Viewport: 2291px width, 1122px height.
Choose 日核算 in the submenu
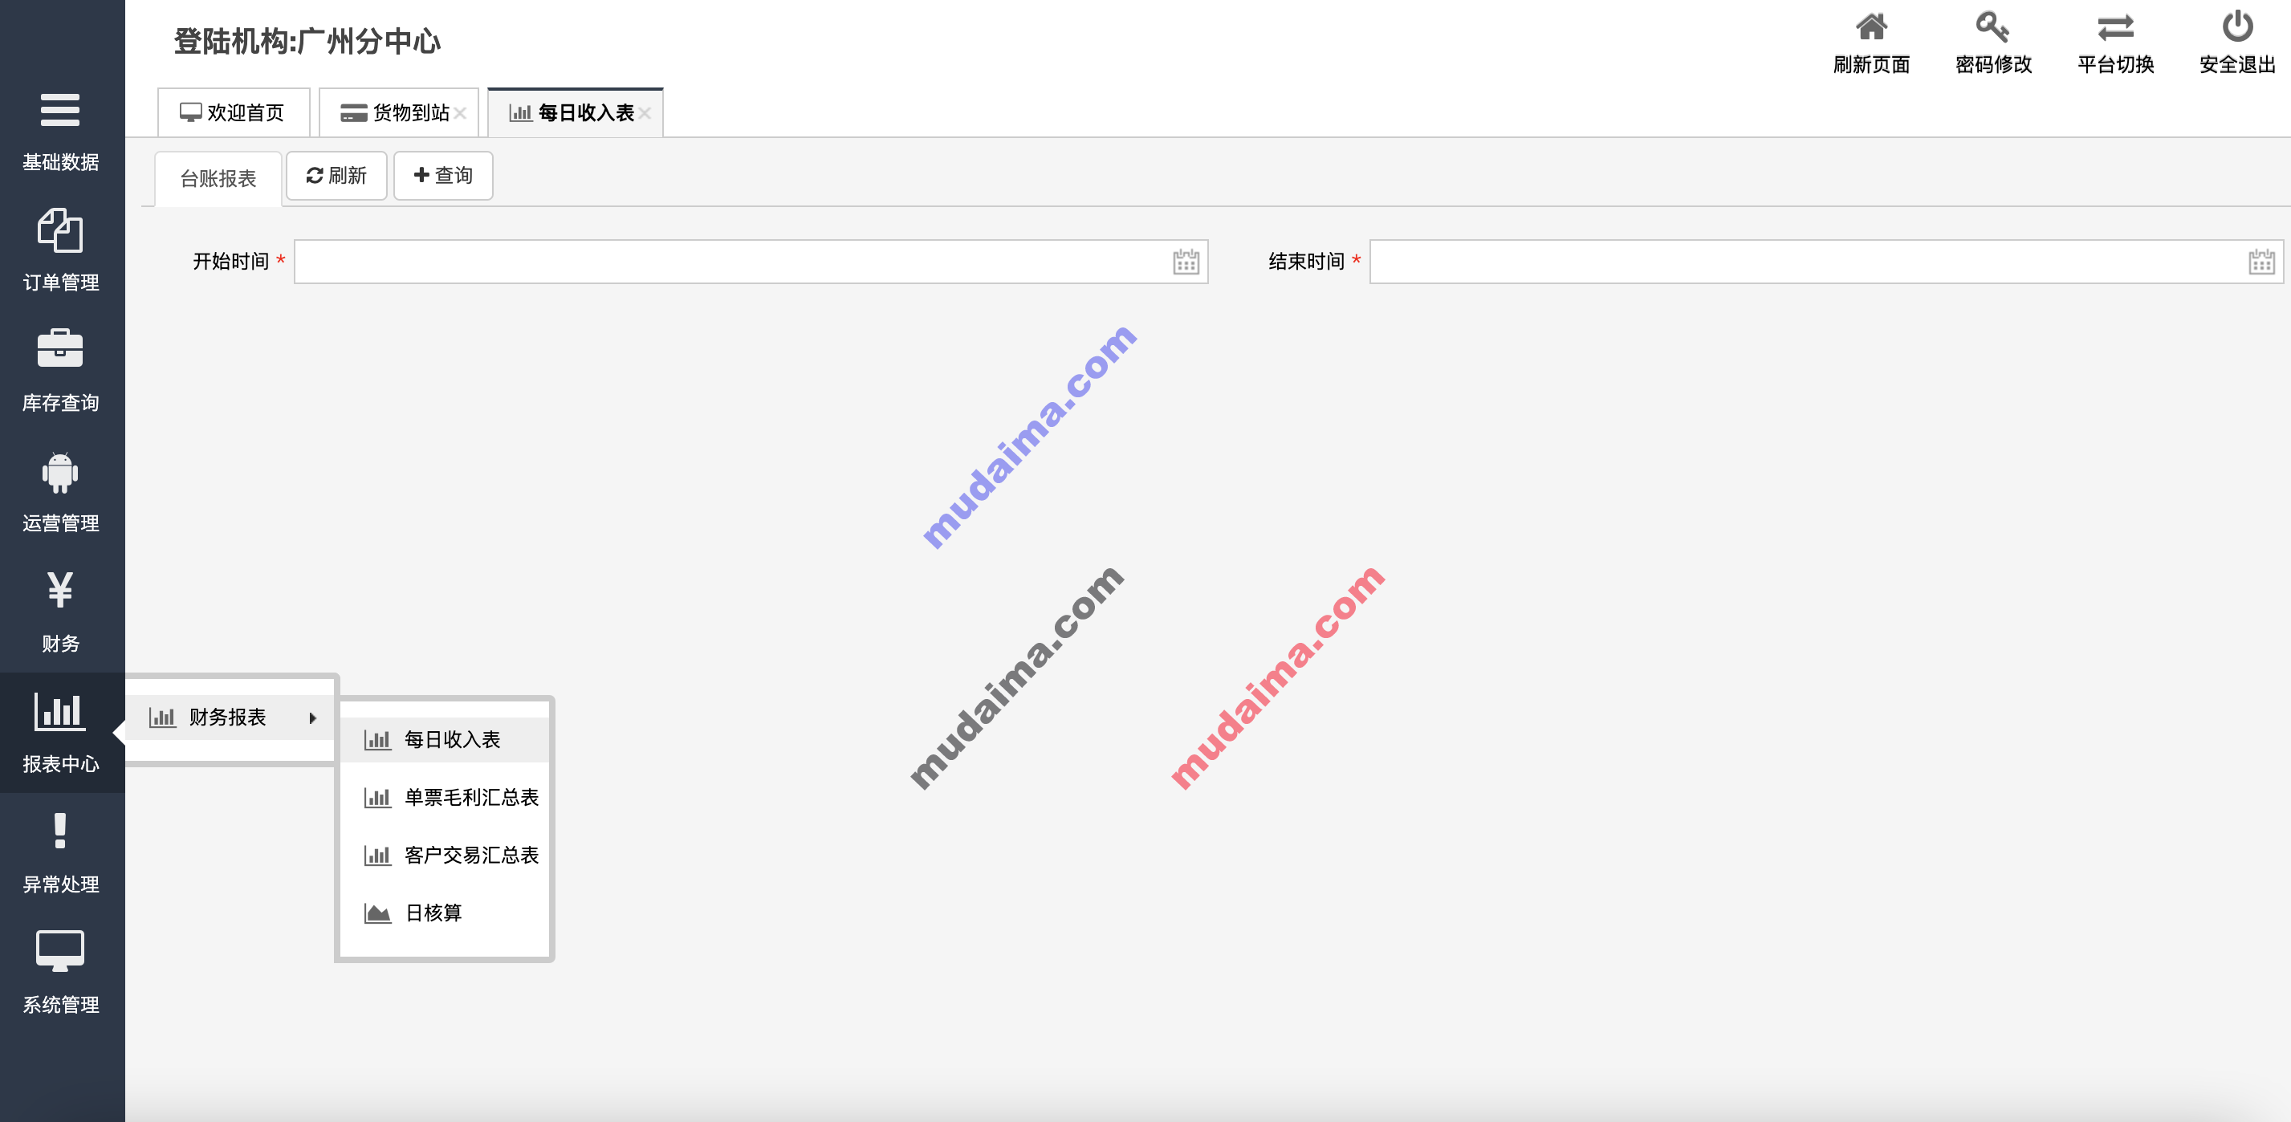coord(444,913)
